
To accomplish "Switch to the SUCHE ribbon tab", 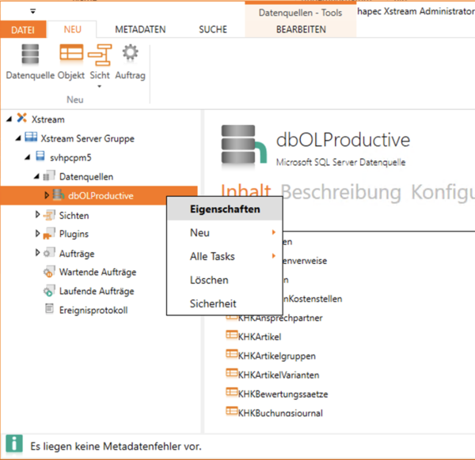I will tap(213, 29).
